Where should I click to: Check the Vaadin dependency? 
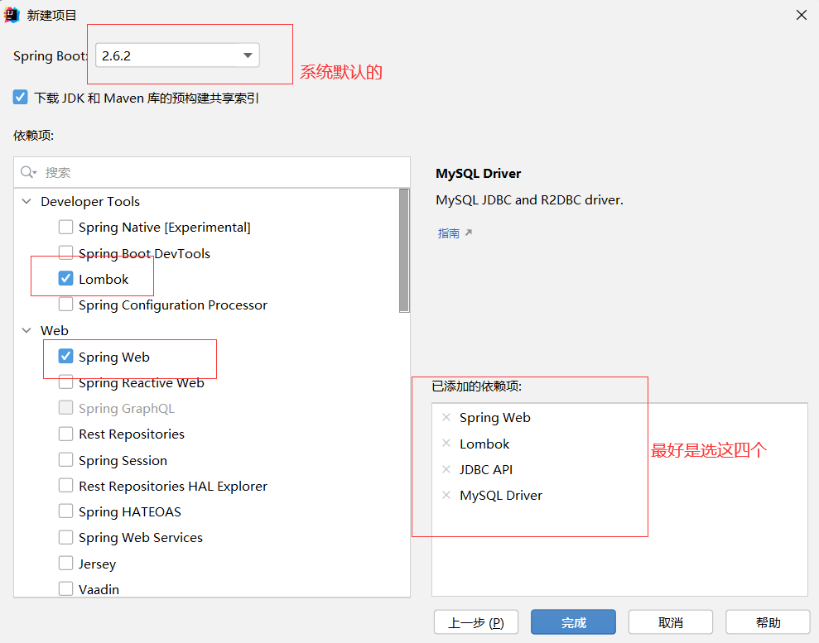point(65,588)
